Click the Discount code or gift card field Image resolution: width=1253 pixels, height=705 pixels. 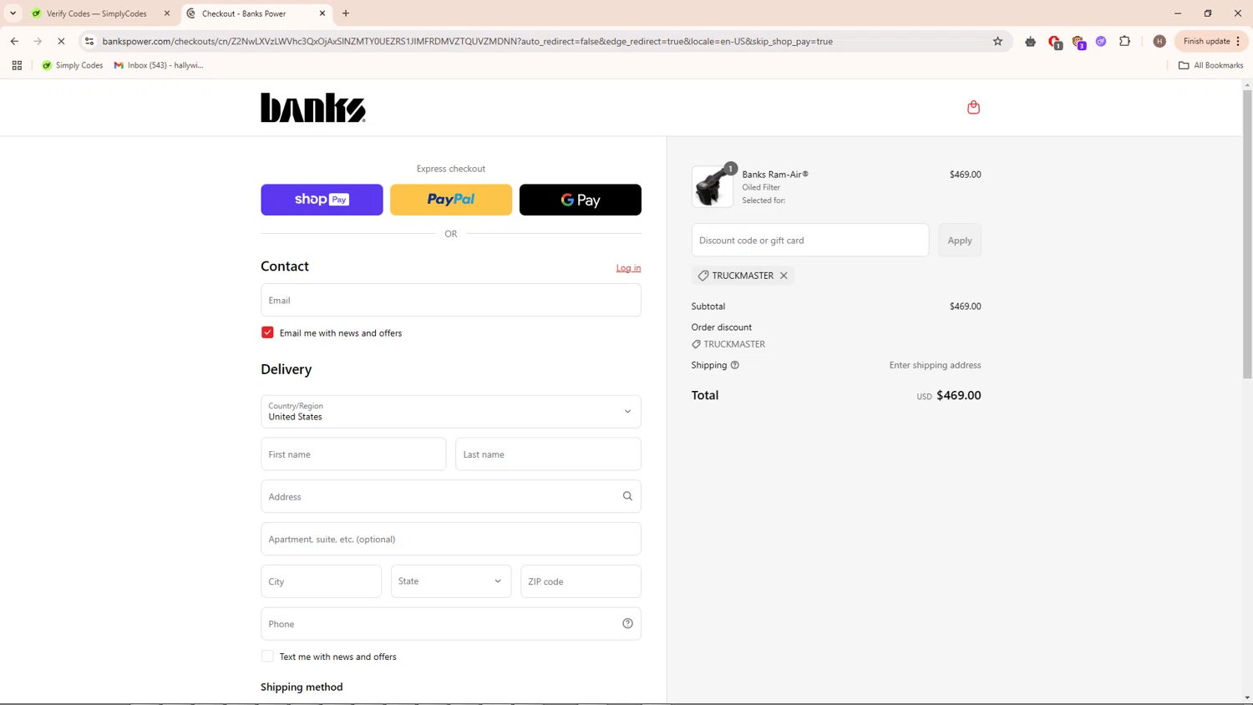810,240
